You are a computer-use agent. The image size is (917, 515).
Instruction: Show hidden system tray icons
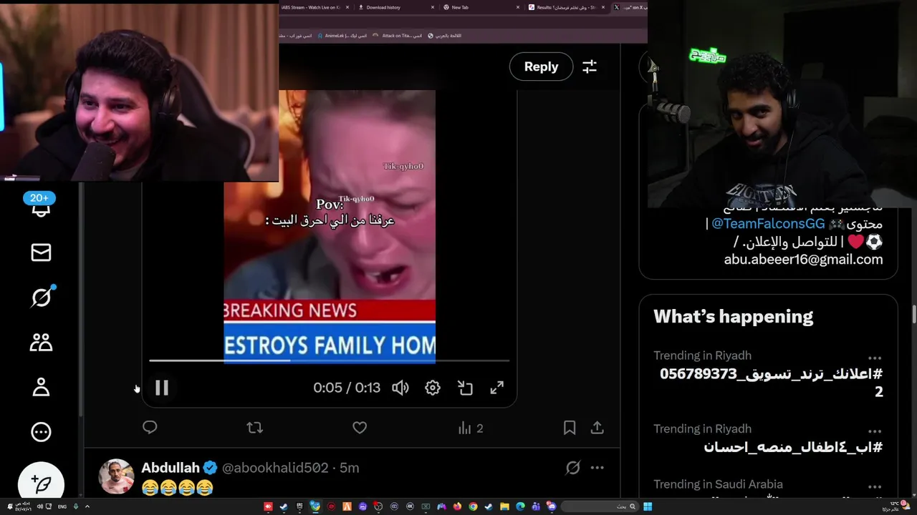coord(87,506)
